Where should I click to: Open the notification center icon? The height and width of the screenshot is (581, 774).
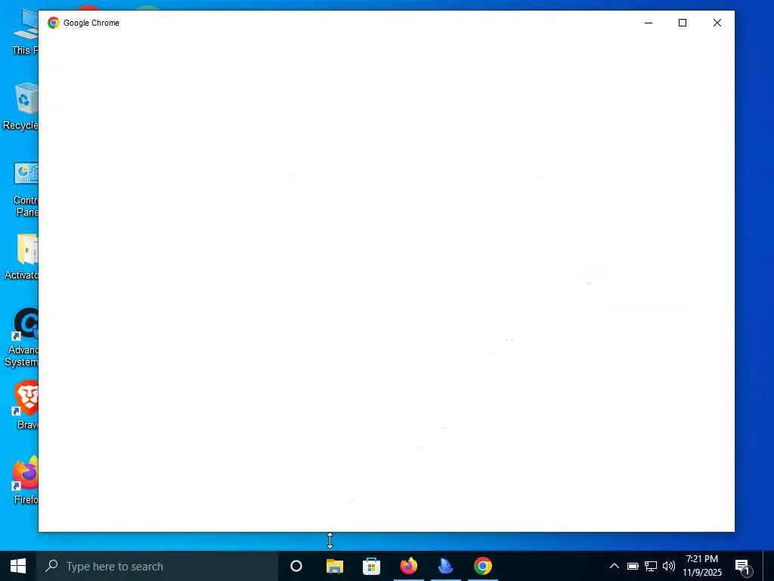pyautogui.click(x=744, y=567)
